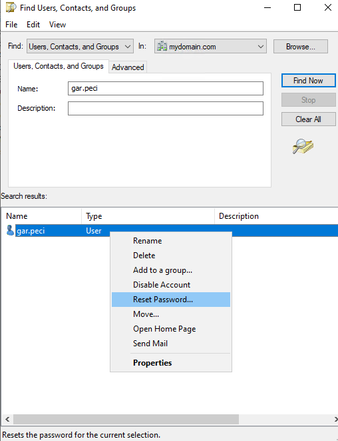The image size is (338, 441).
Task: Choose Rename in the context menu
Action: [x=171, y=241]
